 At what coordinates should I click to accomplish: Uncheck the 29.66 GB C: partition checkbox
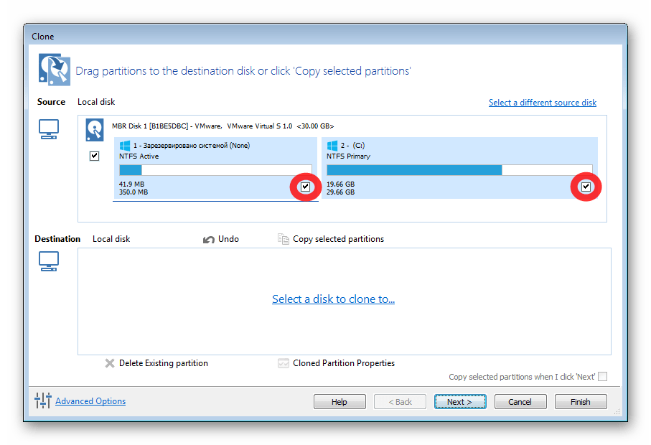coord(586,187)
